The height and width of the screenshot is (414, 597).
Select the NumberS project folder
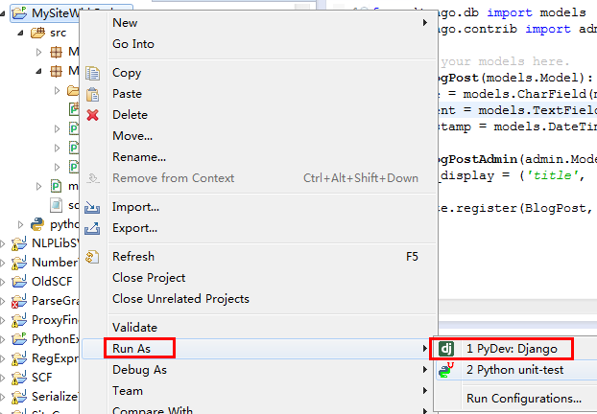[x=53, y=262]
